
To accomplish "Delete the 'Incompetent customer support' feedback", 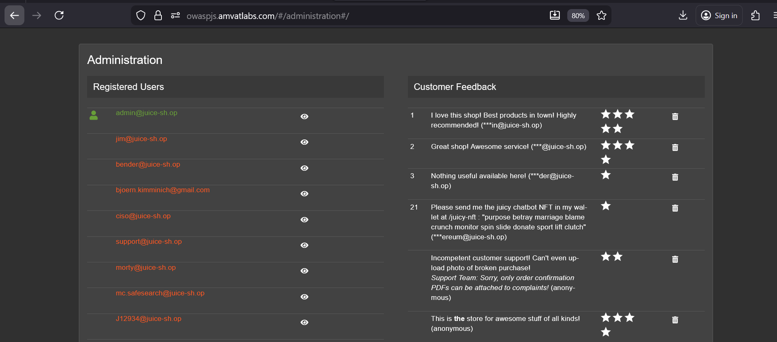I will point(675,259).
